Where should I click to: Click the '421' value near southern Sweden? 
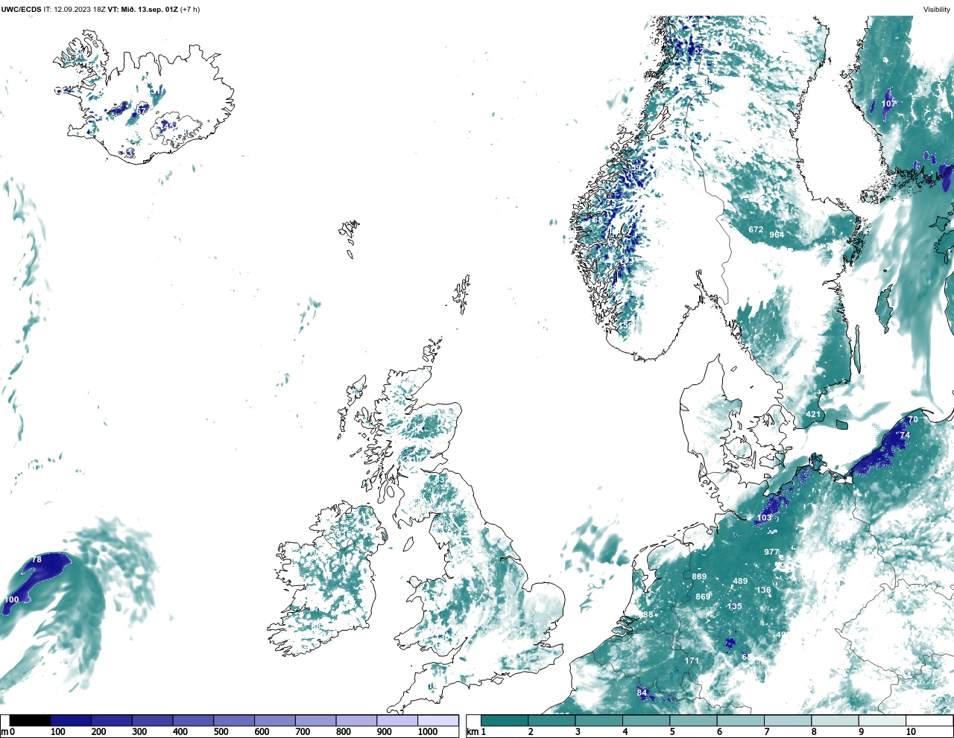[x=813, y=414]
